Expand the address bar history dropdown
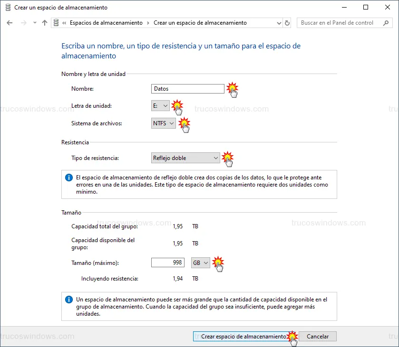This screenshot has width=399, height=347. tap(279, 23)
